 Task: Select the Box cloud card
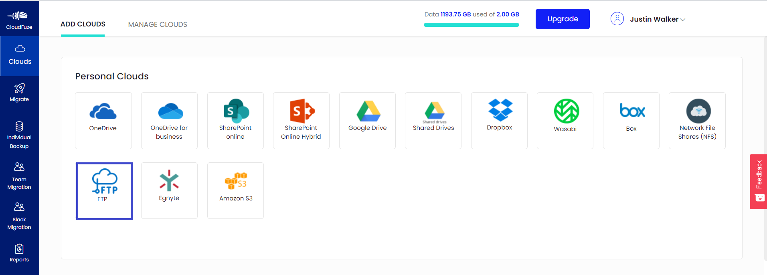pos(631,121)
